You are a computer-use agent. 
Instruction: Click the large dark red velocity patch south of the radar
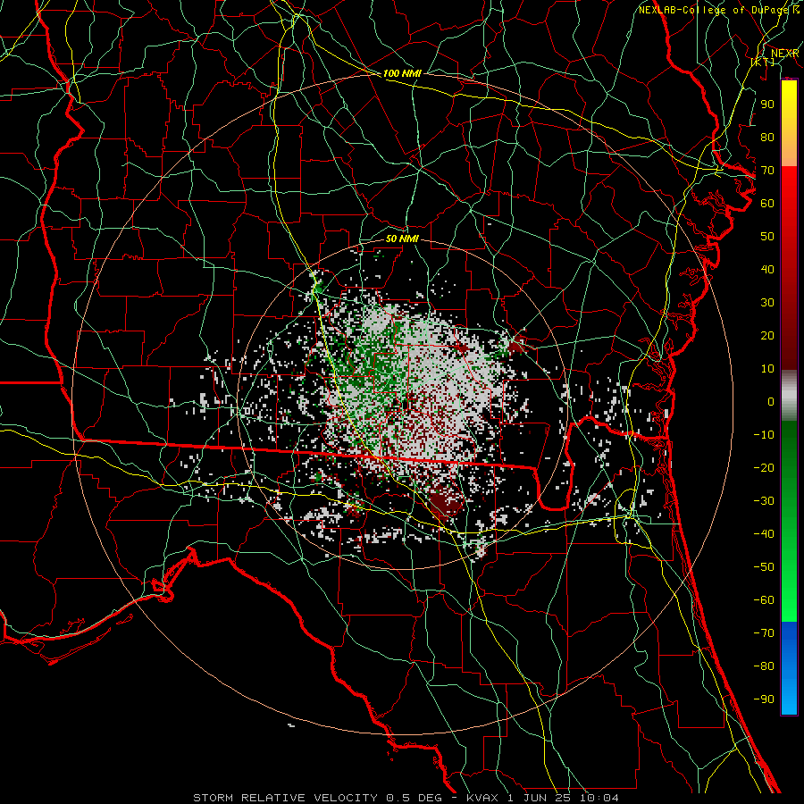(446, 503)
